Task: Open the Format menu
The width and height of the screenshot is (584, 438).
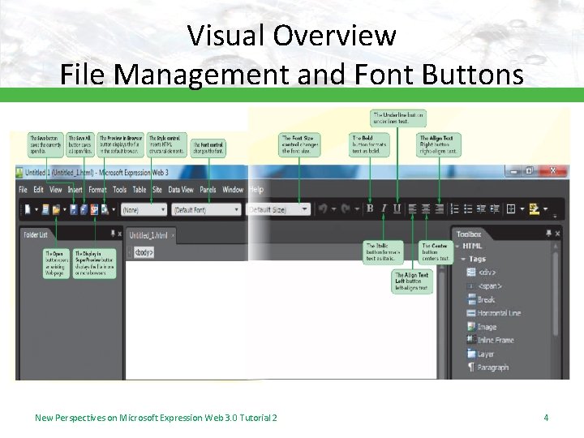Action: [97, 190]
